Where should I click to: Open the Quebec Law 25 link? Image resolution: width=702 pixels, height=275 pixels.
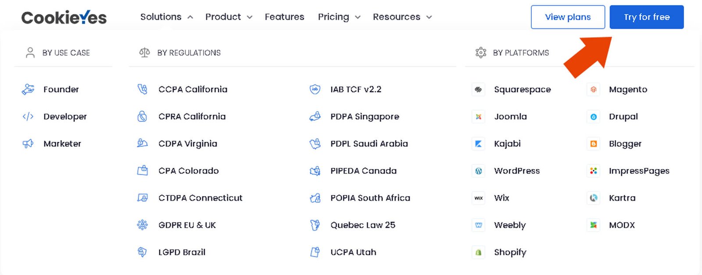tap(363, 225)
